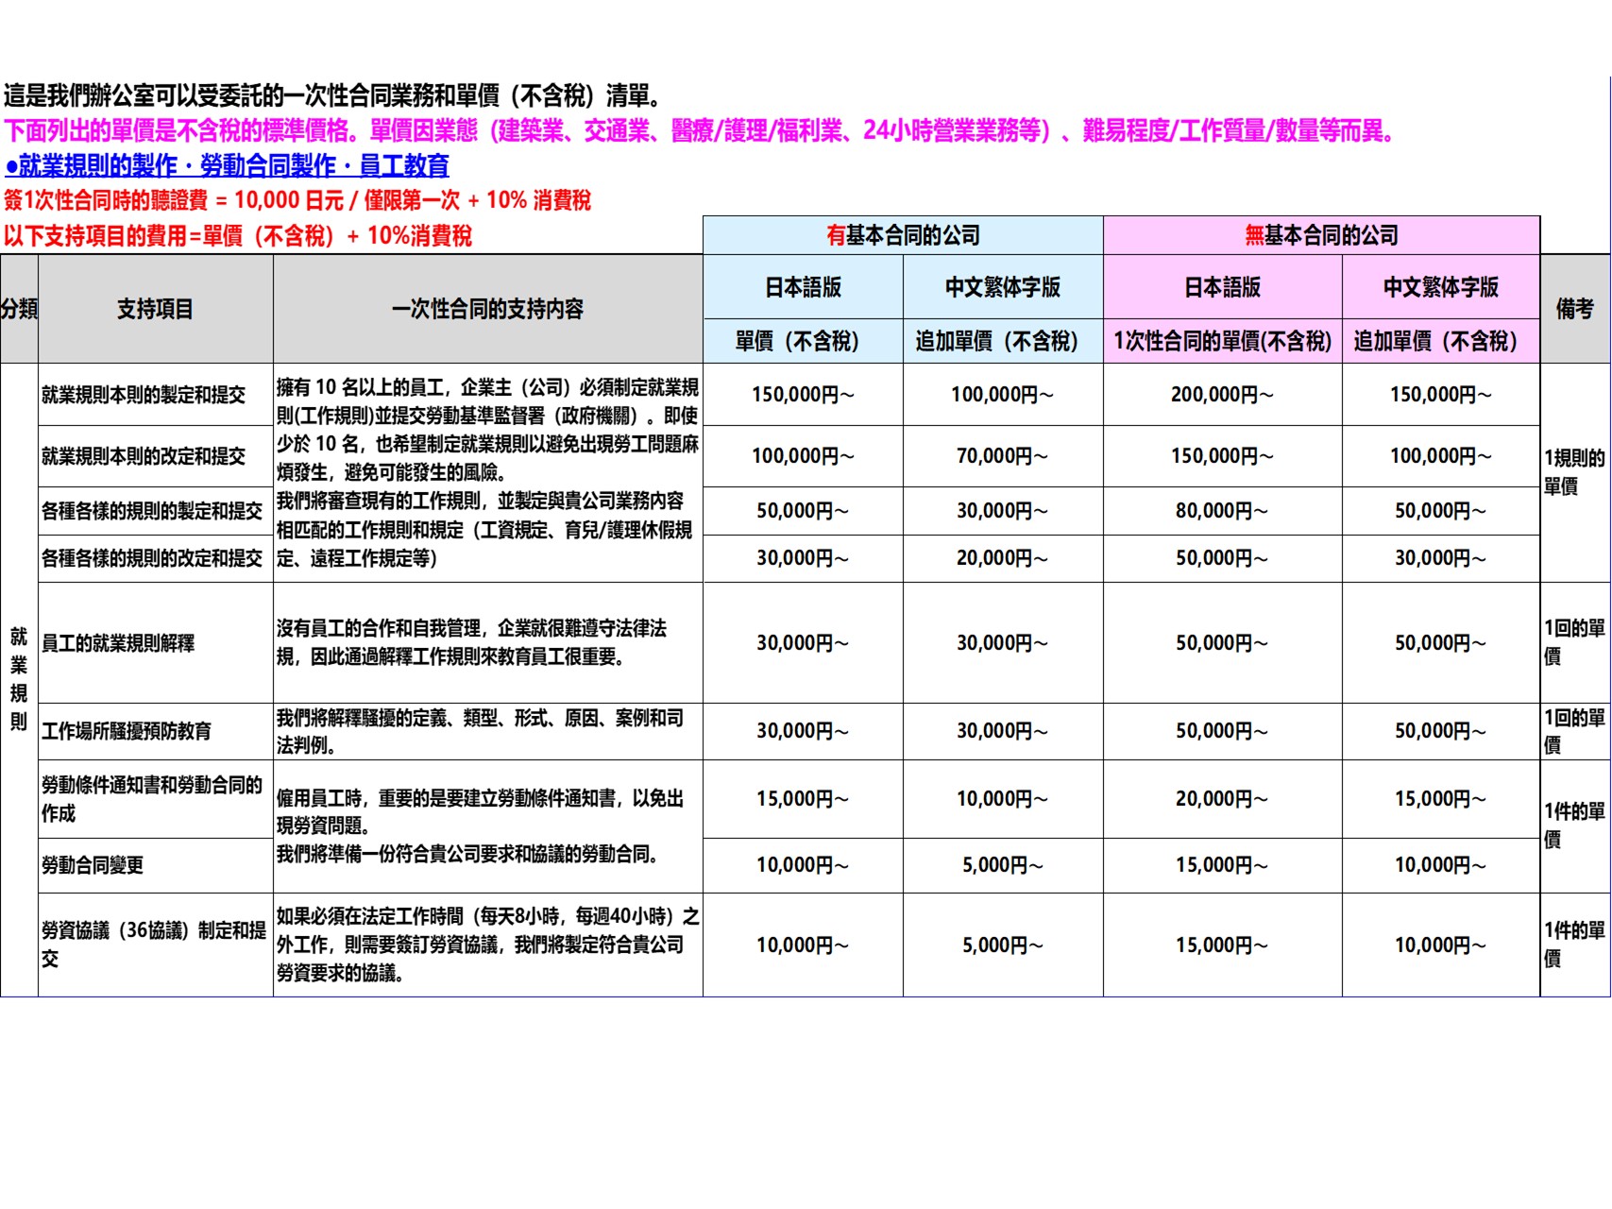The image size is (1612, 1209).
Task: Select the 工作場所騷擾預防教育 row label
Action: (127, 731)
